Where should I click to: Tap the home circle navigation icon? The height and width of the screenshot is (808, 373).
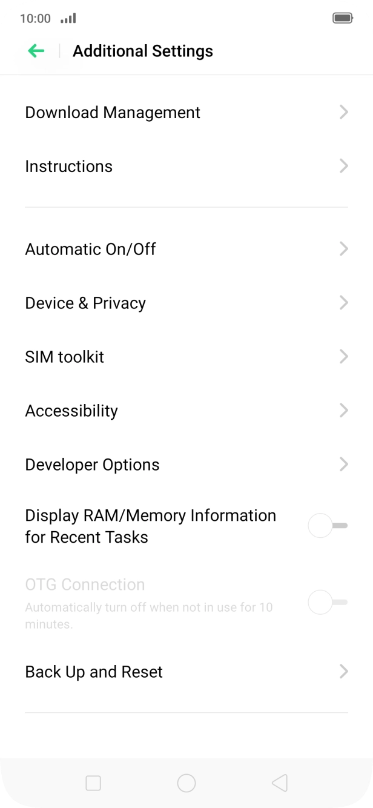point(186,783)
